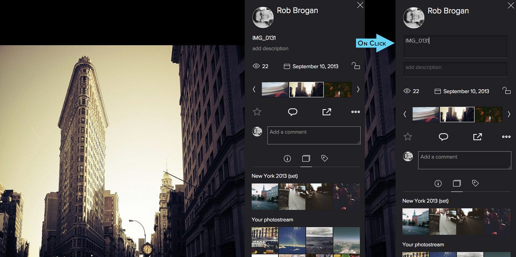
Task: Open yellow city photostream thumbnail in left panel
Action: pos(265,240)
